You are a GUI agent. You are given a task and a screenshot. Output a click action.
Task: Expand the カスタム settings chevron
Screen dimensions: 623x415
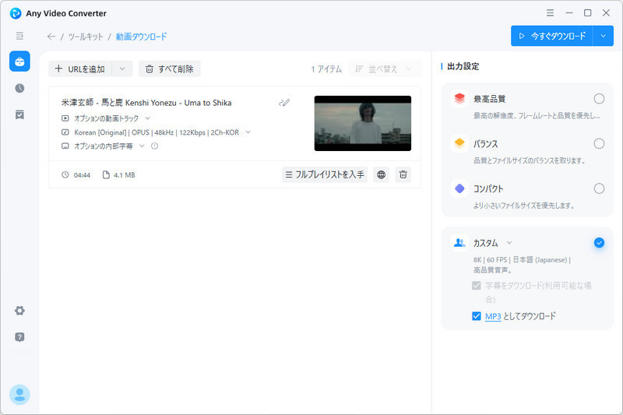point(509,243)
